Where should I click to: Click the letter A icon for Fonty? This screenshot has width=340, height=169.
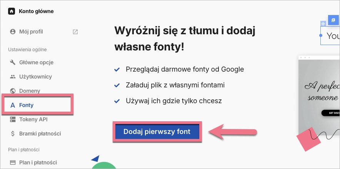(13, 105)
